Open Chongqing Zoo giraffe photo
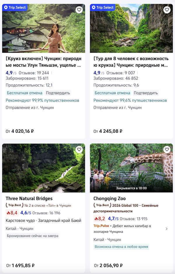The image size is (175, 274). pos(131,168)
